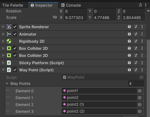
Task: Click the Inspector vertical scrollbar
Action: tap(148, 76)
